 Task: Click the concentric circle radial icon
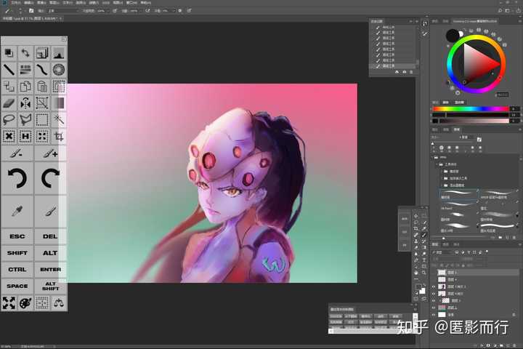[59, 70]
